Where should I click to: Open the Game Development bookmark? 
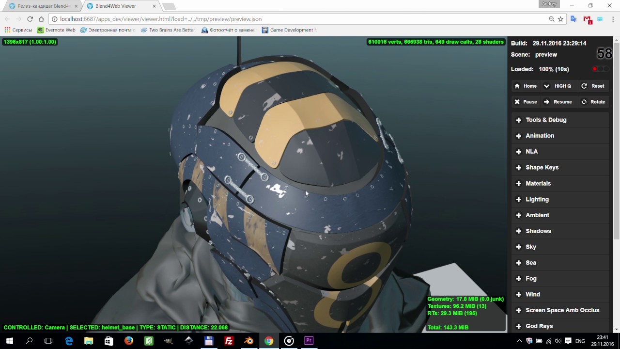[289, 30]
